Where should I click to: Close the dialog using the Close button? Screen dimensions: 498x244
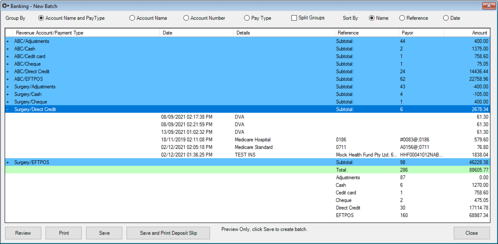471,233
